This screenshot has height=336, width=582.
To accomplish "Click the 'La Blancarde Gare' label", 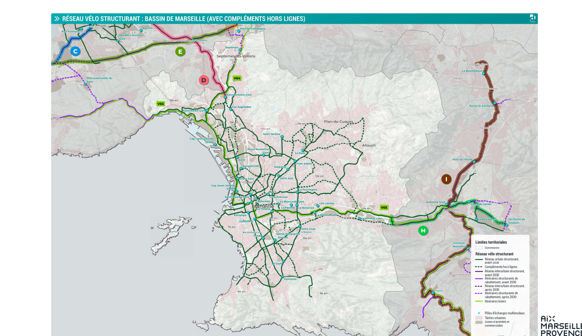I will tap(292, 201).
